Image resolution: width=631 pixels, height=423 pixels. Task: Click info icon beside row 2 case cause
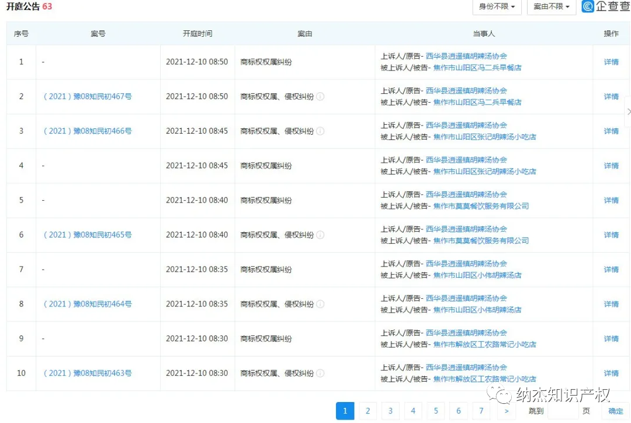click(320, 97)
